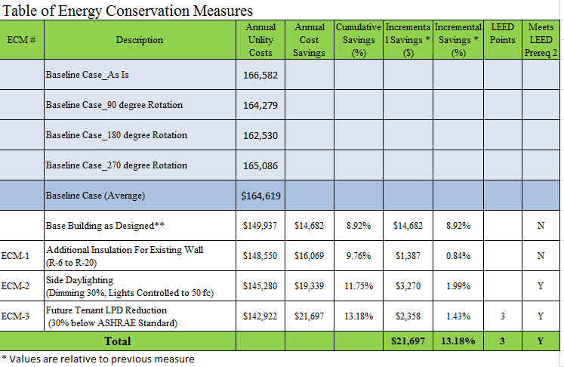Click the 165,086 utility cost cell
The height and width of the screenshot is (367, 564).
[x=260, y=165]
